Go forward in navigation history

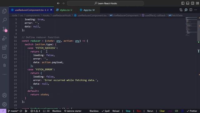63,3
